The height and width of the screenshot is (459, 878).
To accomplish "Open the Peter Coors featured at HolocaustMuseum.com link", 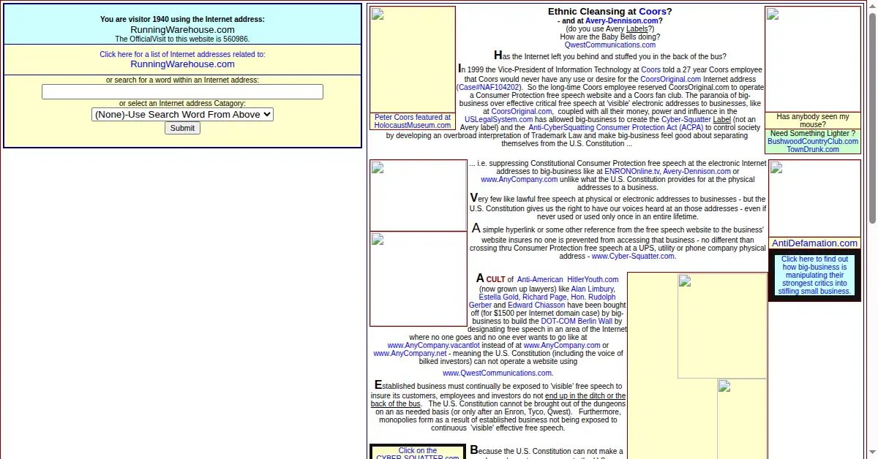I will point(413,121).
